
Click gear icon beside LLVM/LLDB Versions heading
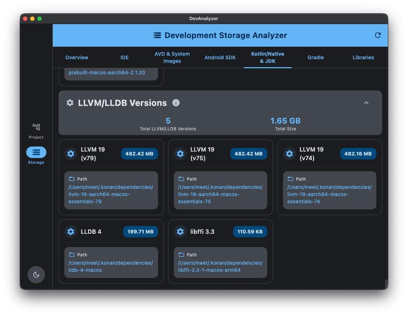[x=70, y=103]
